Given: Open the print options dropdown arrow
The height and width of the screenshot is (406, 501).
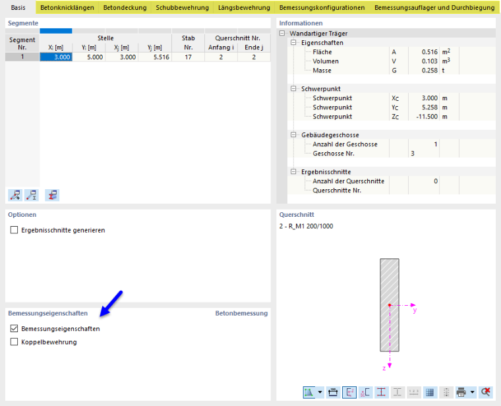Looking at the screenshot, I should [x=472, y=392].
